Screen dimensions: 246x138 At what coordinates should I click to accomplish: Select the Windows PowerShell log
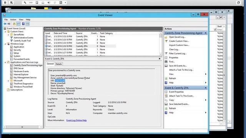pos(23,87)
